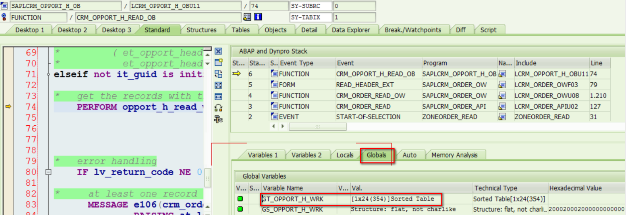Switch to the Desktop 3 tab
The image size is (626, 215).
point(117,30)
